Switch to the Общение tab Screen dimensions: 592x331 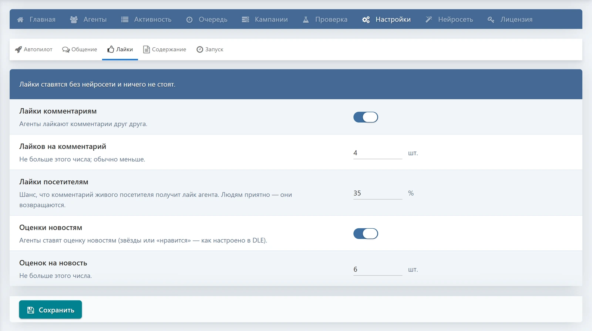tap(80, 50)
